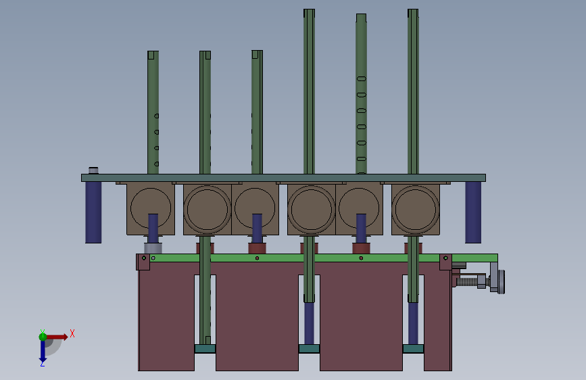Click the "Z" axis label

click(42, 364)
